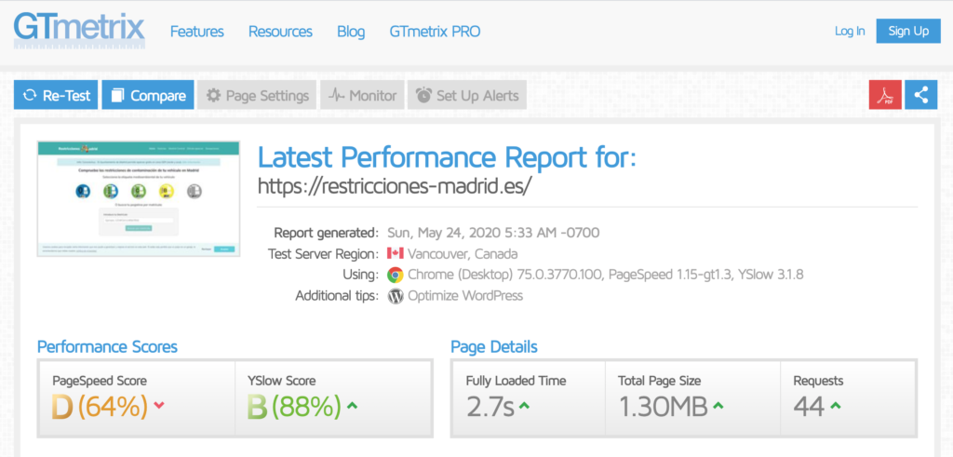Click the share report icon
Viewport: 953px width, 457px height.
[x=920, y=95]
